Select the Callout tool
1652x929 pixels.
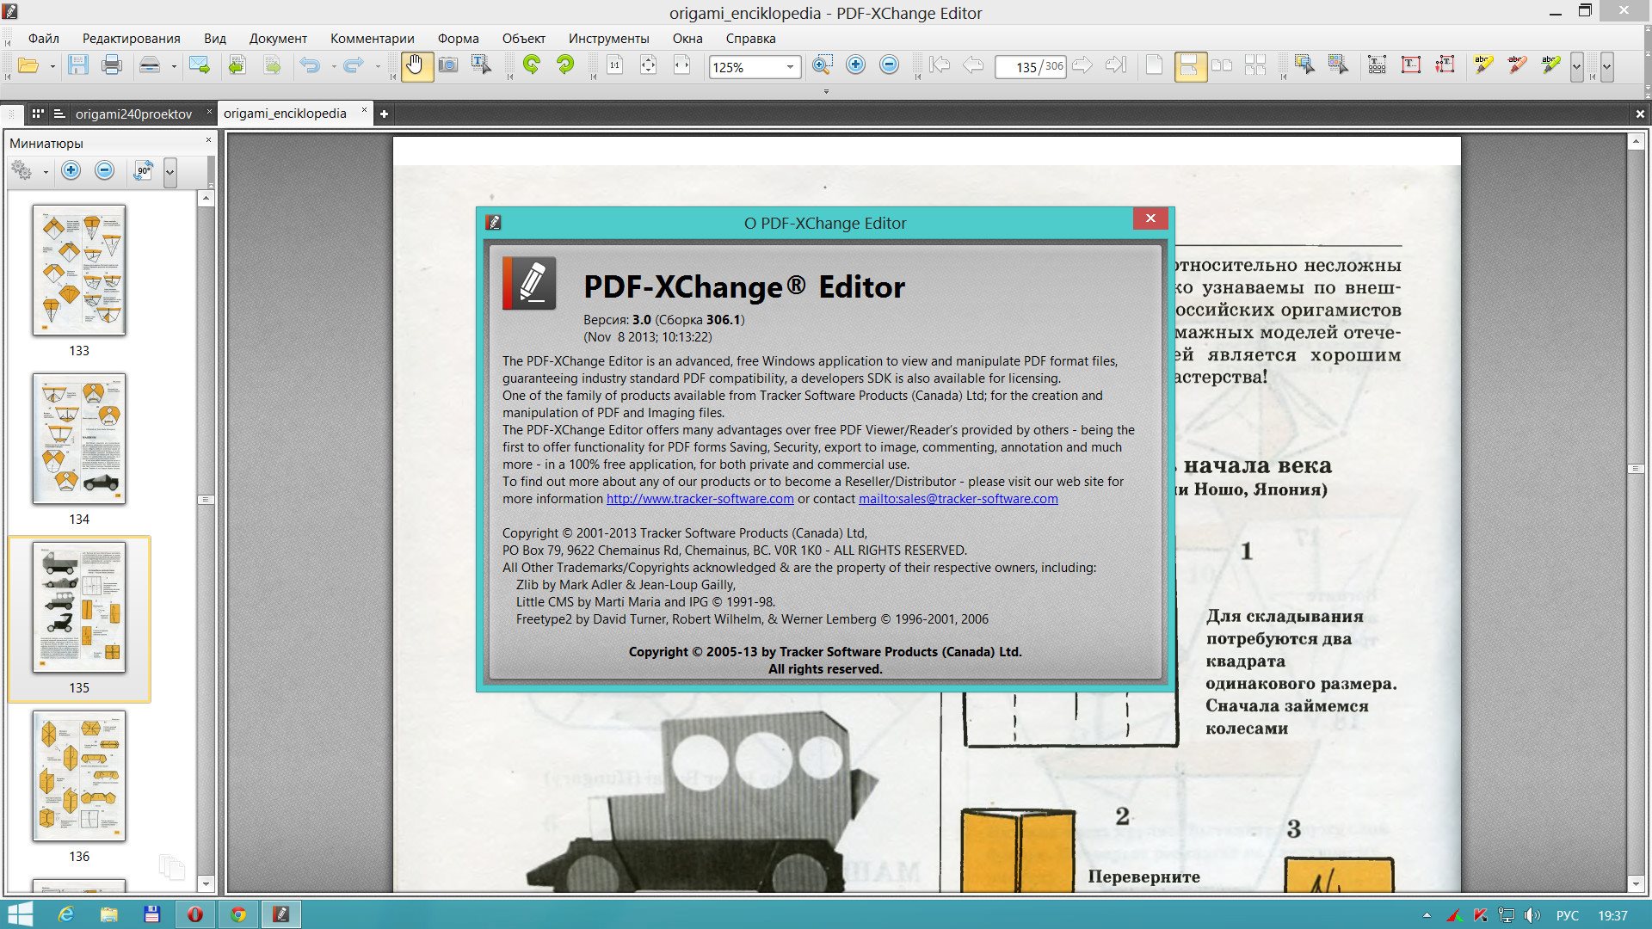pos(1445,66)
